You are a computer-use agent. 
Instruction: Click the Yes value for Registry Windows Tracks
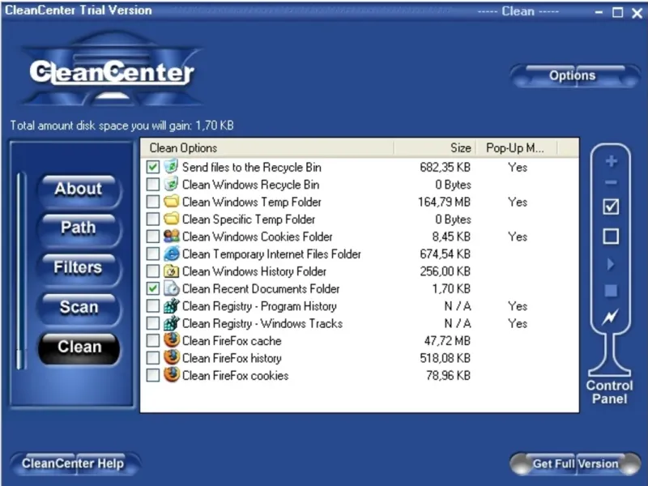(518, 323)
